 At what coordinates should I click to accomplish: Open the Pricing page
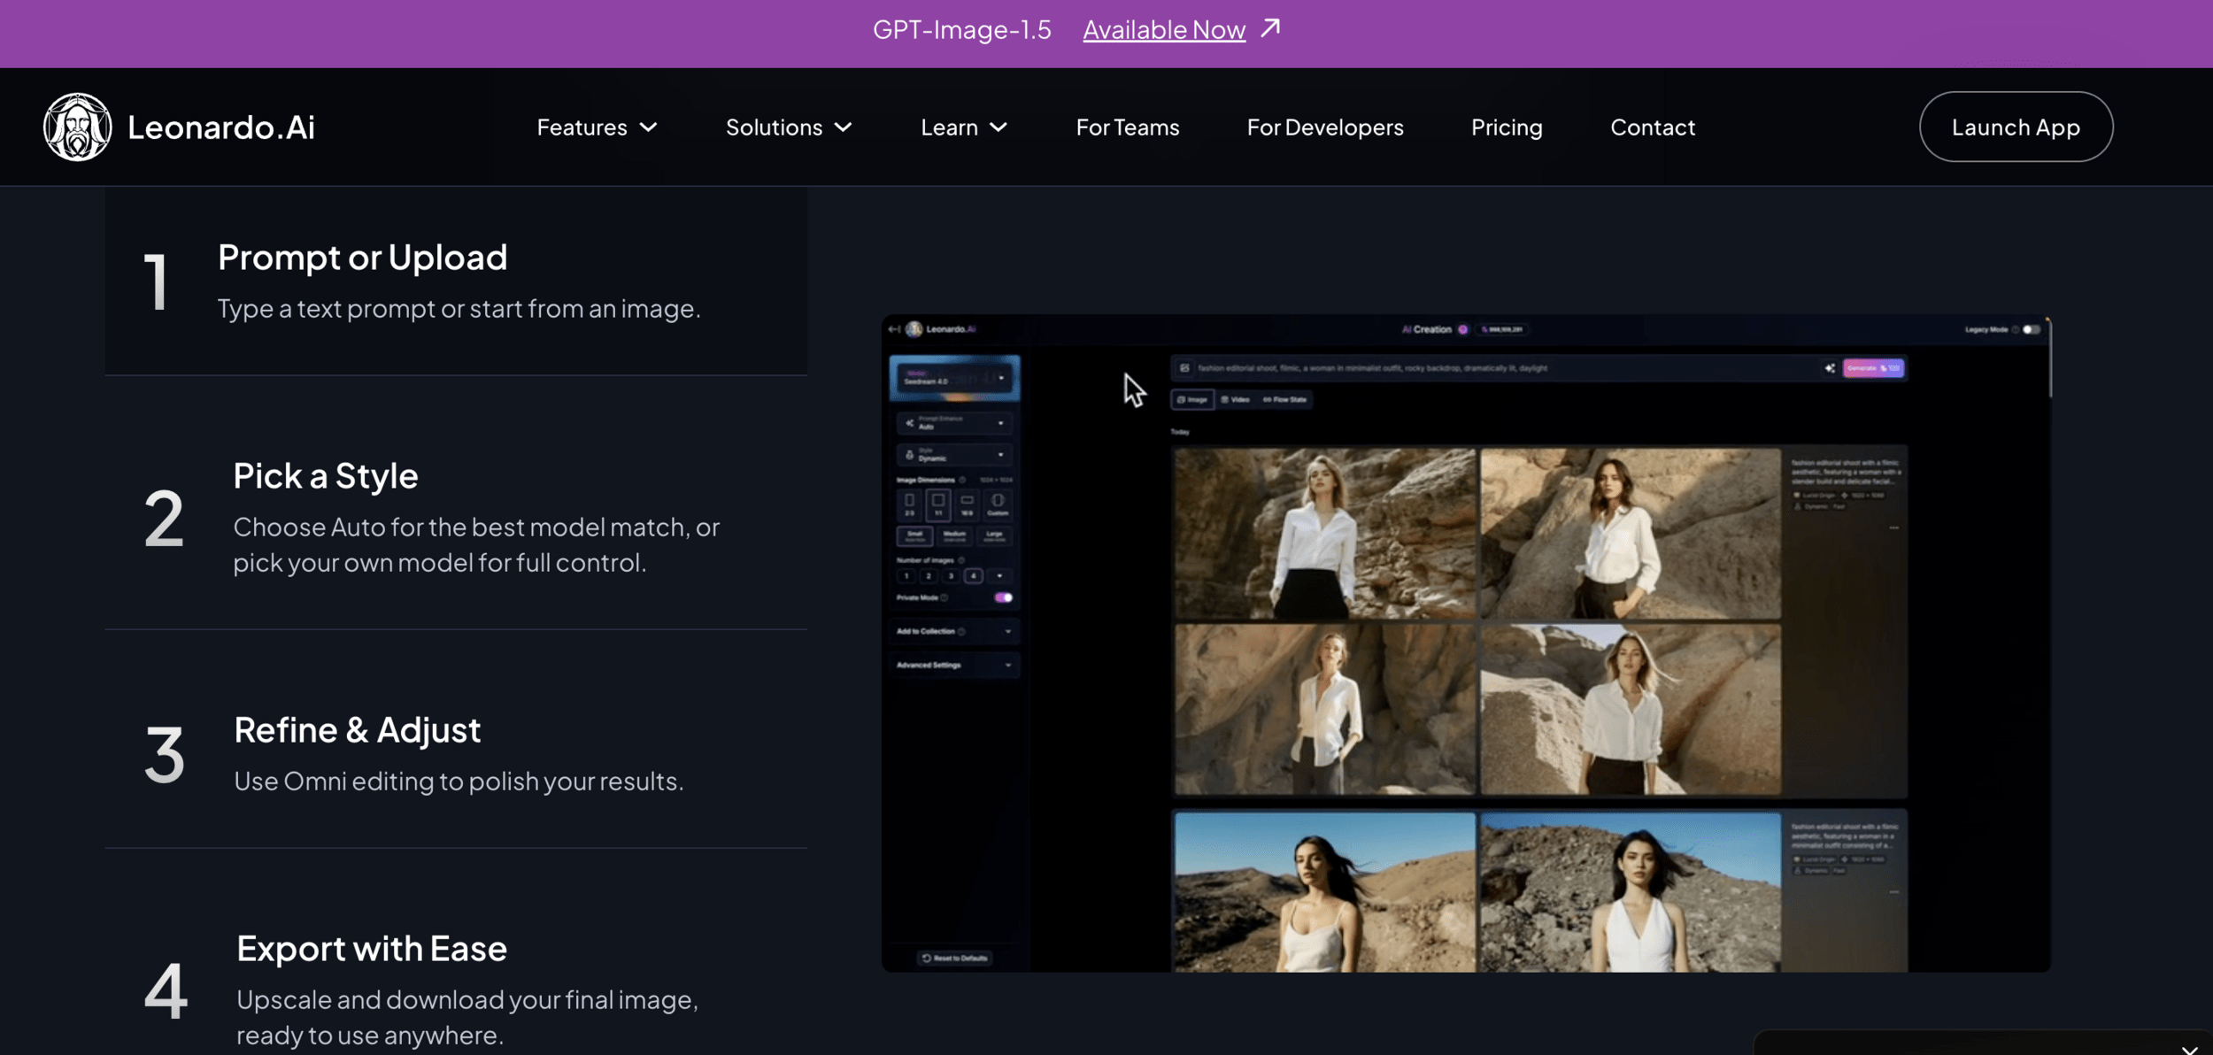pyautogui.click(x=1506, y=127)
